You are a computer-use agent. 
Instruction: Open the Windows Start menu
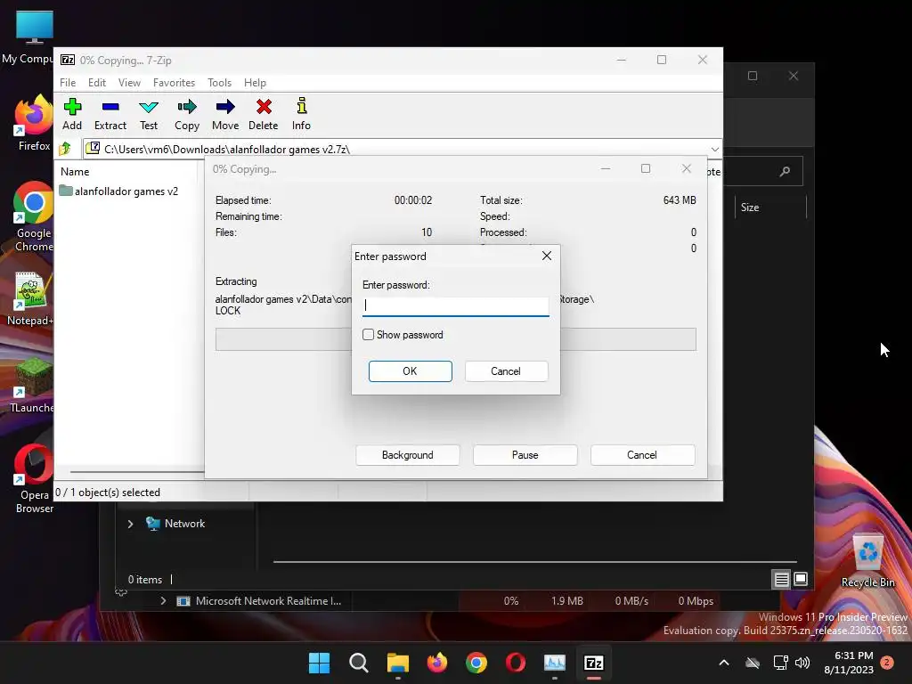319,663
